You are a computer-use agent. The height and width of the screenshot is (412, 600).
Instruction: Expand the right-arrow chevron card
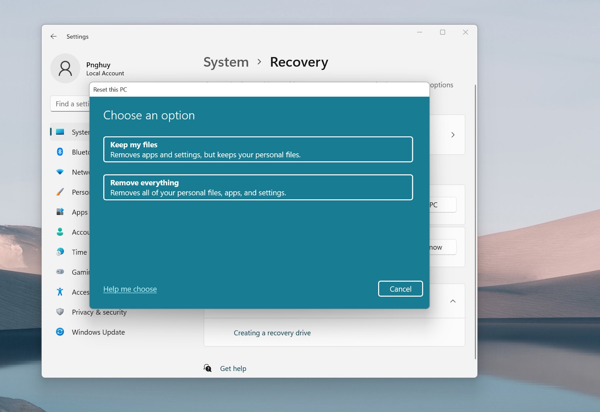(453, 135)
